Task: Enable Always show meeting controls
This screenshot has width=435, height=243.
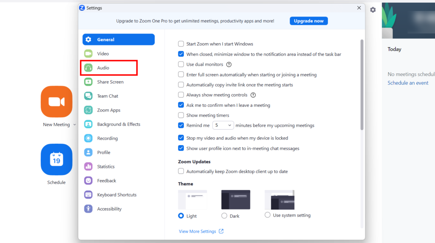Action: click(x=181, y=95)
